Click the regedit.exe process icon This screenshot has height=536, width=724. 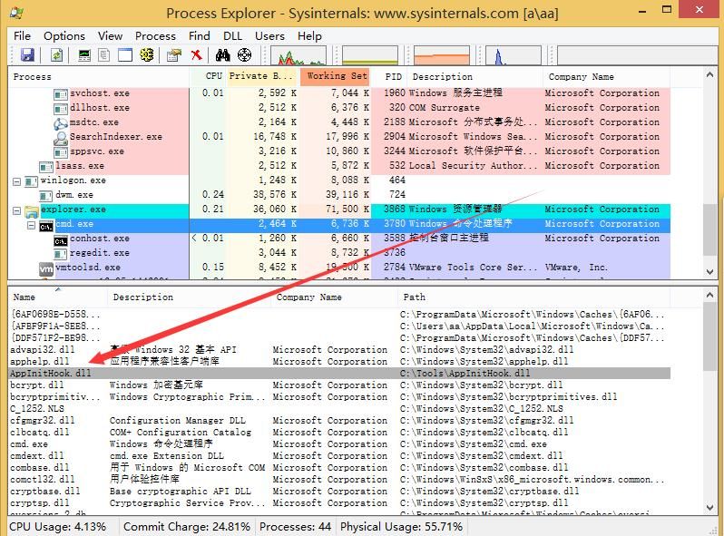(x=61, y=254)
